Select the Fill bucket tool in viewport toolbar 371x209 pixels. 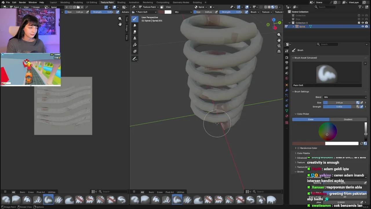pos(135,45)
